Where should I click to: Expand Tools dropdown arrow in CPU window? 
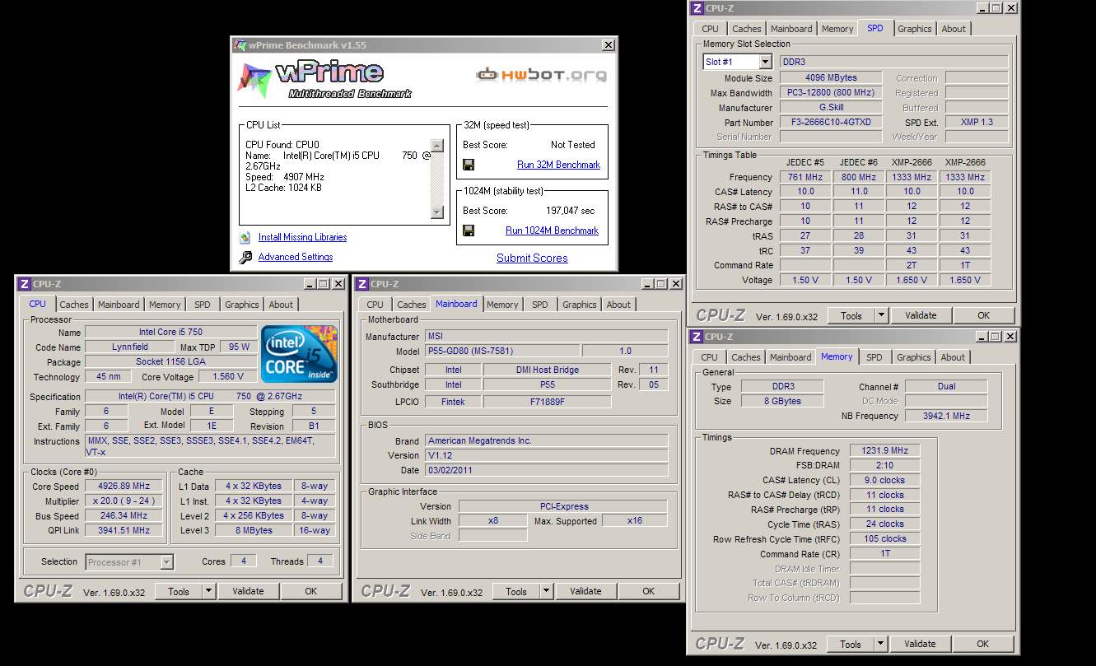pos(208,591)
